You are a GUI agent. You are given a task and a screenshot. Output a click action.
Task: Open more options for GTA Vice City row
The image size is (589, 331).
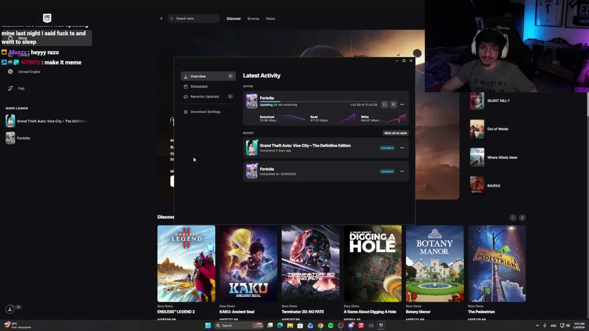pyautogui.click(x=402, y=148)
